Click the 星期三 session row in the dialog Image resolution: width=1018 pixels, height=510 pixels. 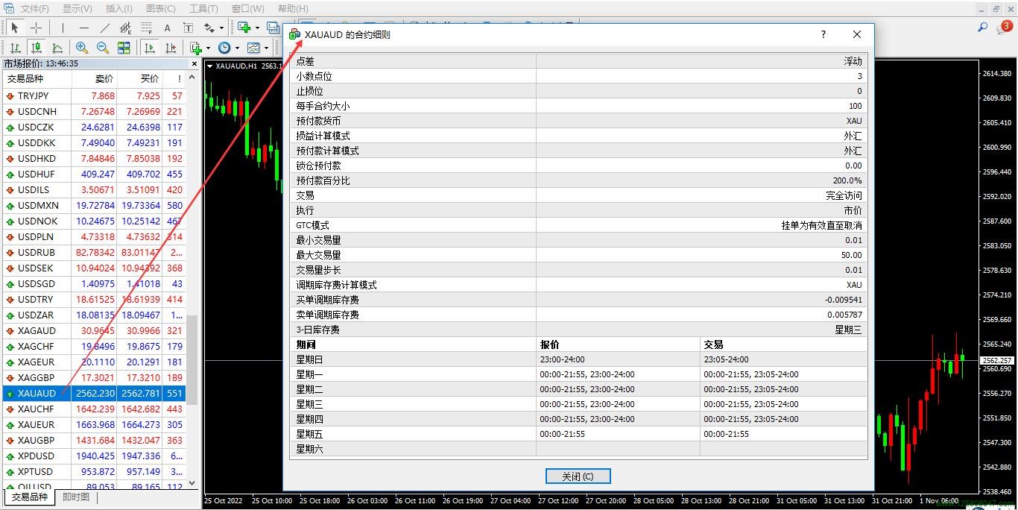pos(578,404)
